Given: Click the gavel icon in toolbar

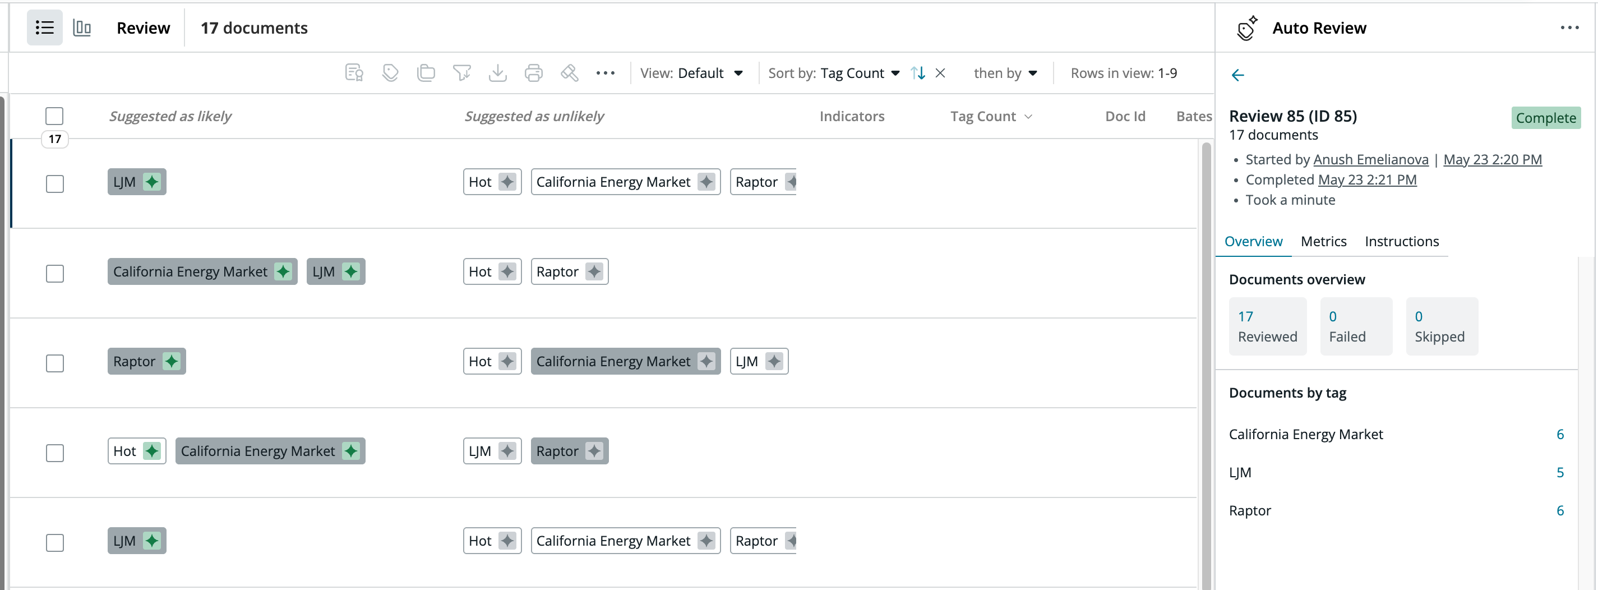Looking at the screenshot, I should [570, 73].
